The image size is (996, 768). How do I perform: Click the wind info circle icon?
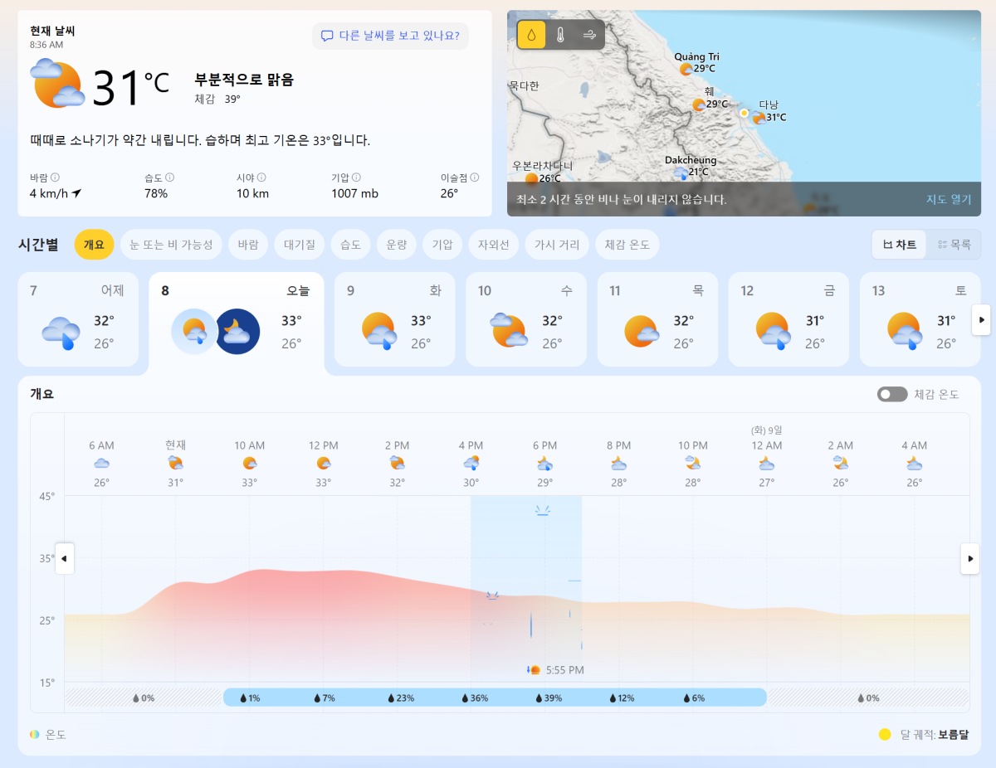[56, 177]
